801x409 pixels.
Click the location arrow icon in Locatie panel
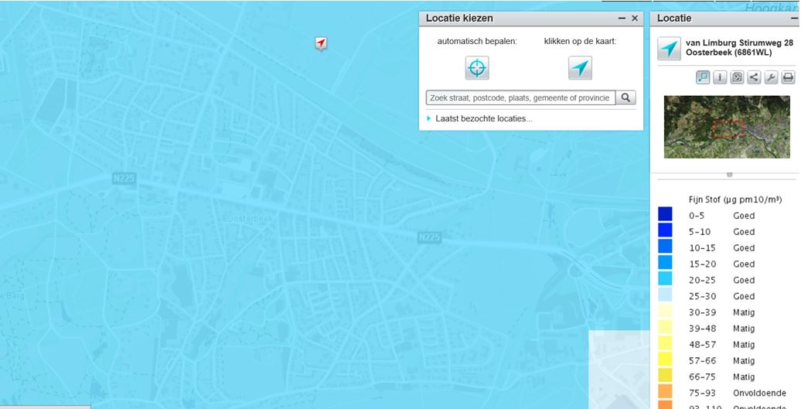point(670,49)
